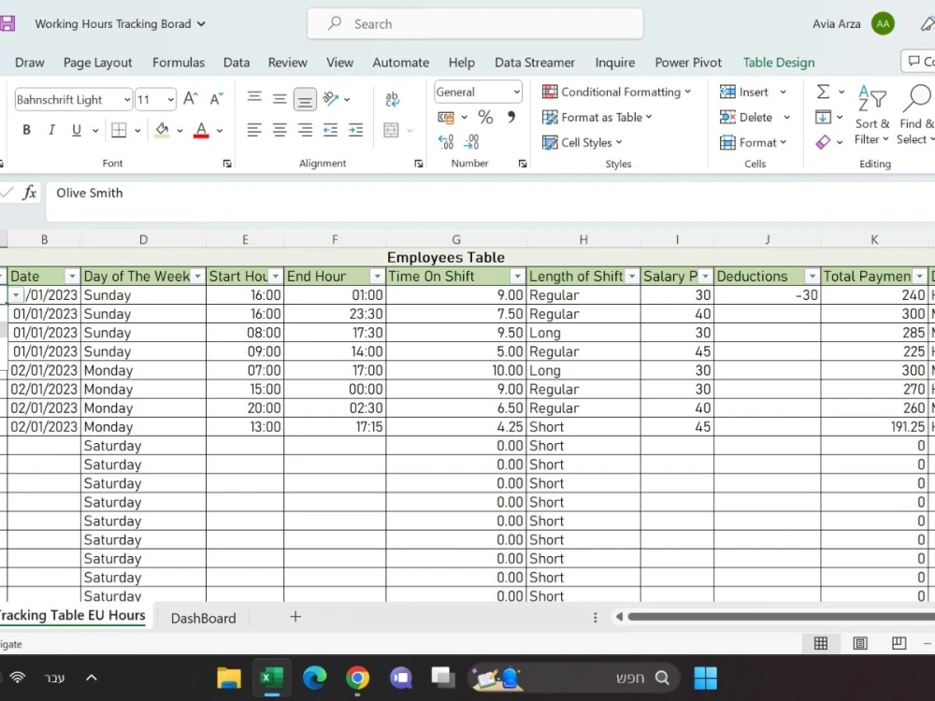Click the Format as Table button
This screenshot has width=935, height=701.
tap(597, 117)
